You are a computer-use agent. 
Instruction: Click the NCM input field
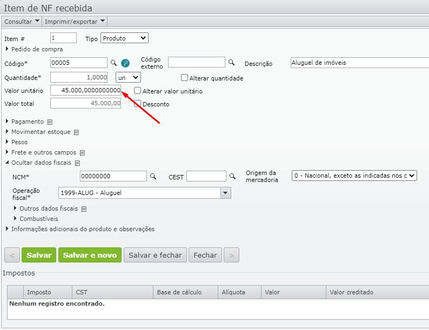[x=113, y=176]
